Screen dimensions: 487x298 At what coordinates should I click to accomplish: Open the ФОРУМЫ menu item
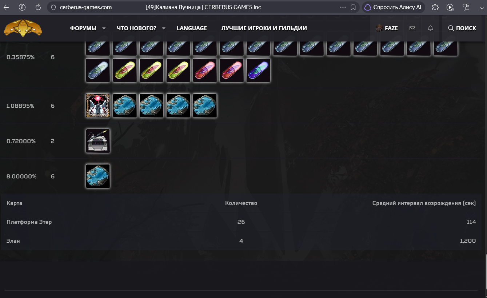point(83,28)
